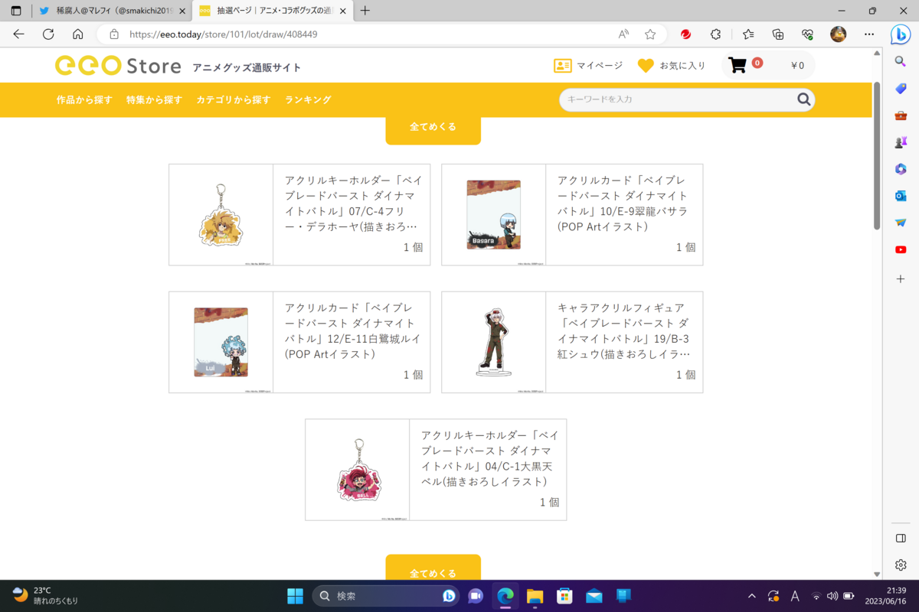The width and height of the screenshot is (919, 612).
Task: Toggle sidebar visibility panel icon
Action: coord(901,539)
